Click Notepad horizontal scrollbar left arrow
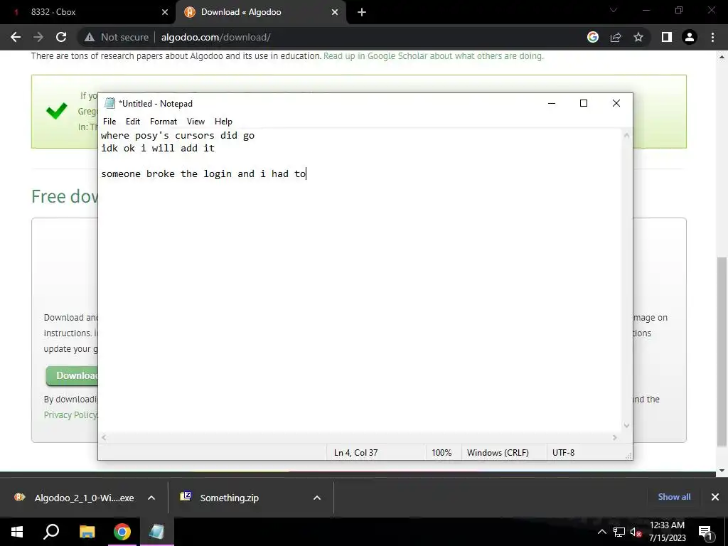The width and height of the screenshot is (728, 546). pyautogui.click(x=104, y=437)
